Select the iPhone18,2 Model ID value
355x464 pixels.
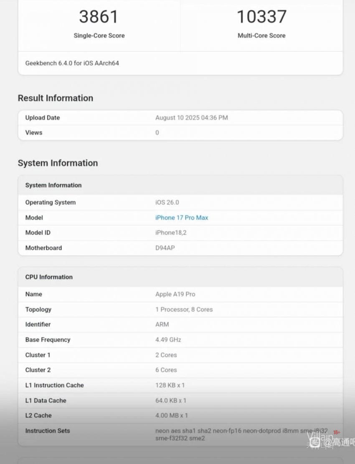point(171,233)
